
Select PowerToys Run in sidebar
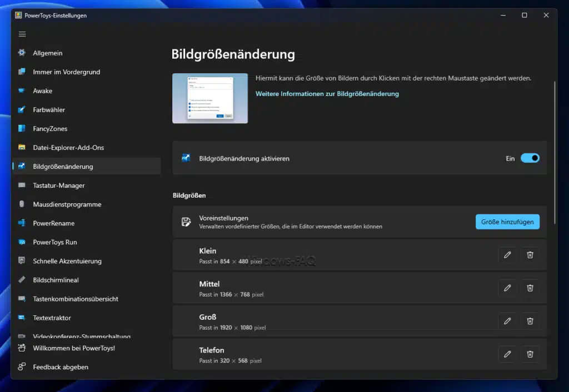point(87,242)
